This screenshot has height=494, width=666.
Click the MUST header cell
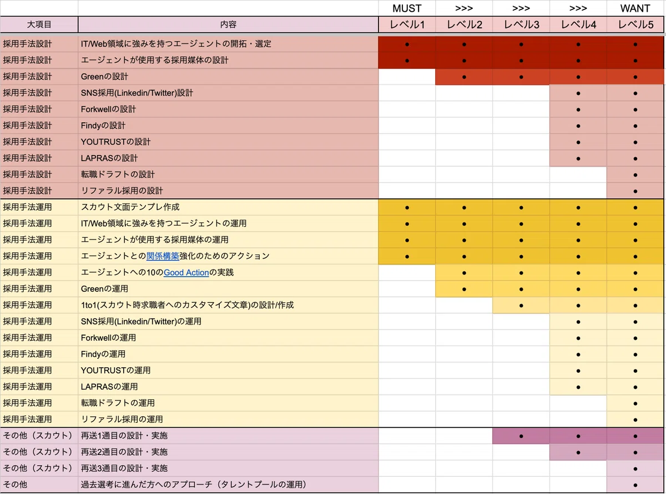(407, 8)
